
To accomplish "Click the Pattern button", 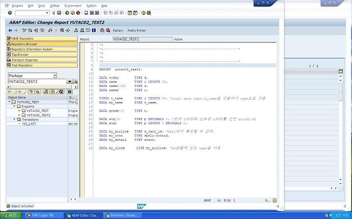I will (x=118, y=30).
